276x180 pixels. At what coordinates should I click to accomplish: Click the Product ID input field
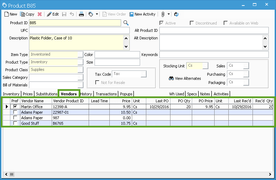point(75,23)
